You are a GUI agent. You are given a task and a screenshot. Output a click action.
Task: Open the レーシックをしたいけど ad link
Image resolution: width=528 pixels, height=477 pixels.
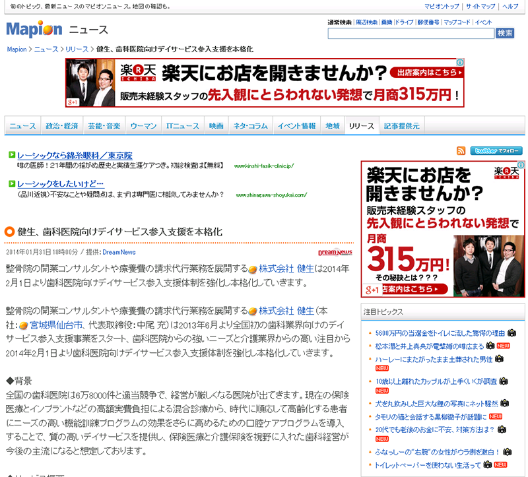tap(61, 184)
